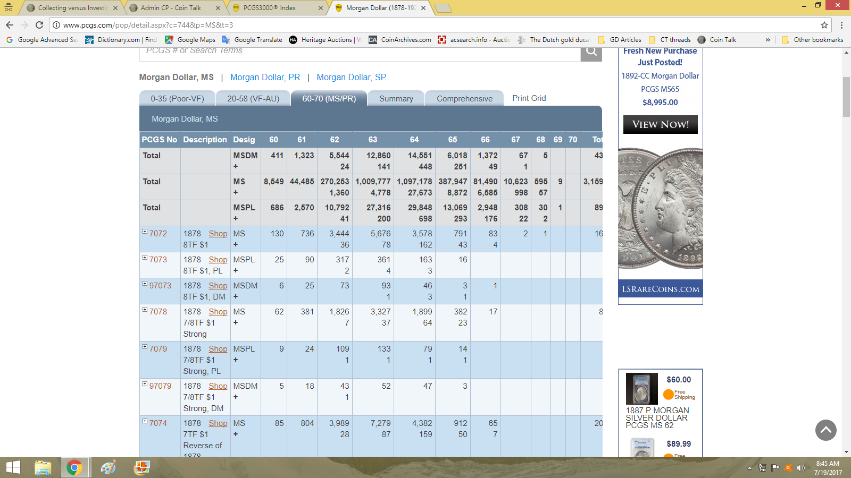Click Shop link for 1878 8TF $1 MS
This screenshot has width=851, height=478.
(x=218, y=234)
